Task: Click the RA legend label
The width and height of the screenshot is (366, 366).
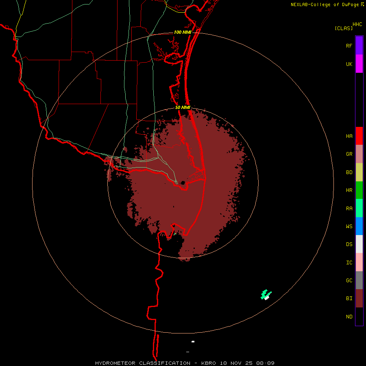Action: (x=349, y=209)
